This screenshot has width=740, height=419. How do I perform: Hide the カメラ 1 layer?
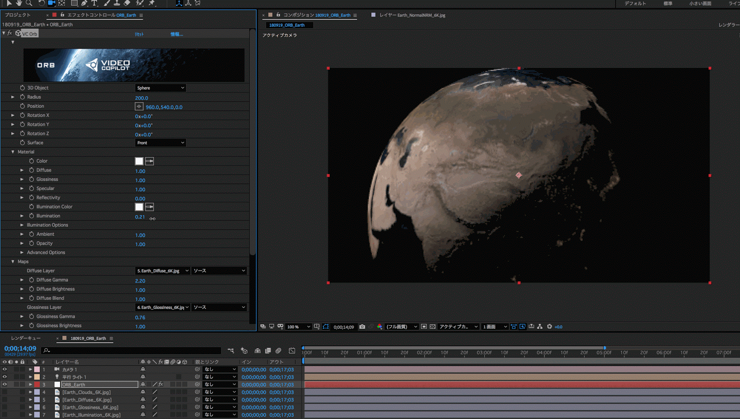(x=5, y=370)
